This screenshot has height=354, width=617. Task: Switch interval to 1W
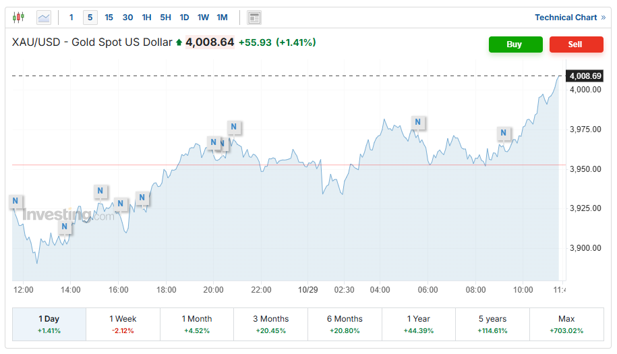(203, 18)
